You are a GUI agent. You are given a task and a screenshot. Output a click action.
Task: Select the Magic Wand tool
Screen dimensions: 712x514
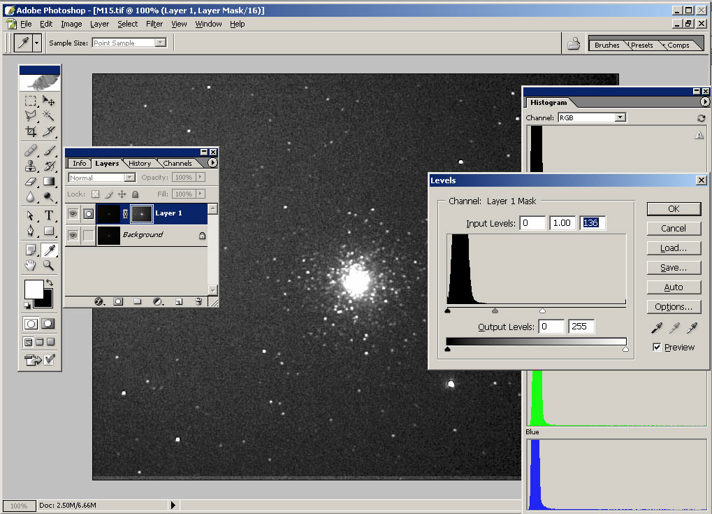click(x=49, y=116)
